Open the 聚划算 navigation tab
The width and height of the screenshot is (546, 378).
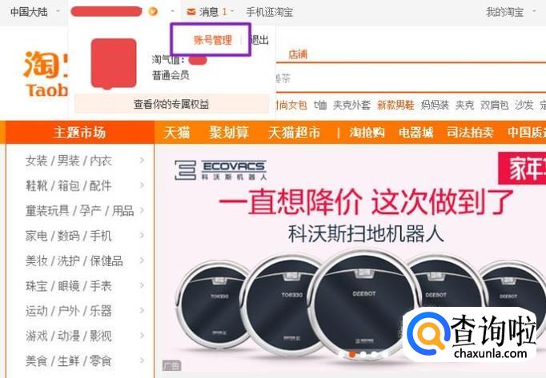(229, 133)
